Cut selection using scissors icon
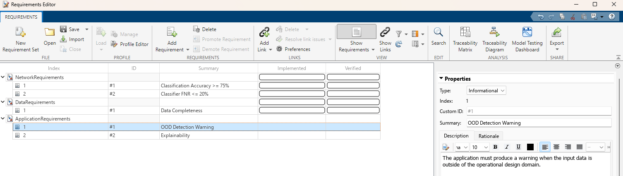Screen dimensions: 623x176 (573, 17)
